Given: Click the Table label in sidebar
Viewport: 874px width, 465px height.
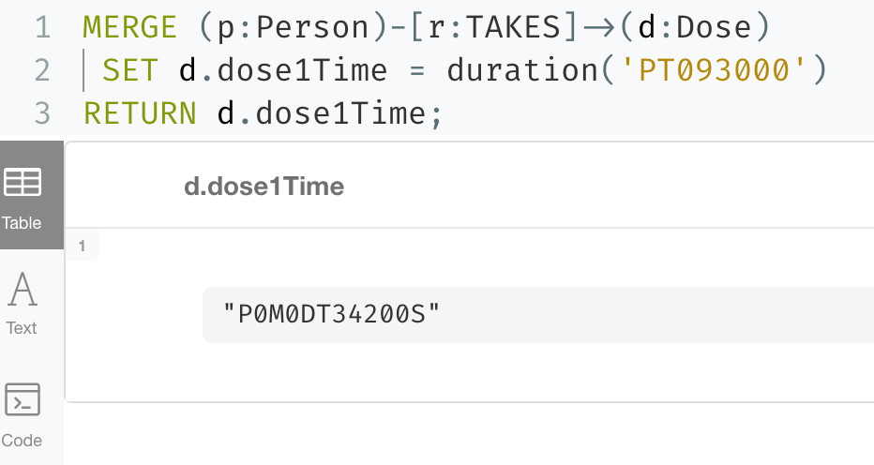Looking at the screenshot, I should (x=22, y=223).
